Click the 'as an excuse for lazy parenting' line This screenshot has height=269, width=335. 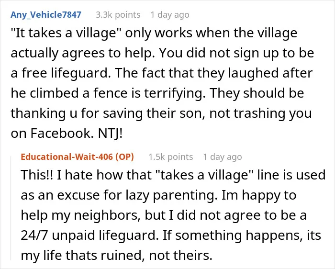(158, 195)
